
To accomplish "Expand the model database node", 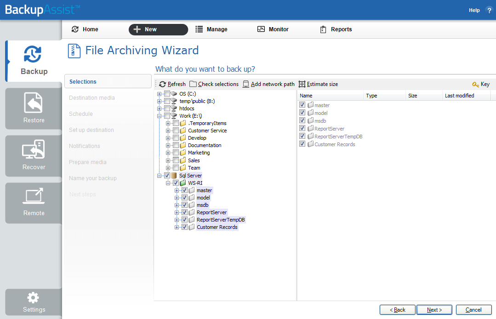I will point(177,198).
